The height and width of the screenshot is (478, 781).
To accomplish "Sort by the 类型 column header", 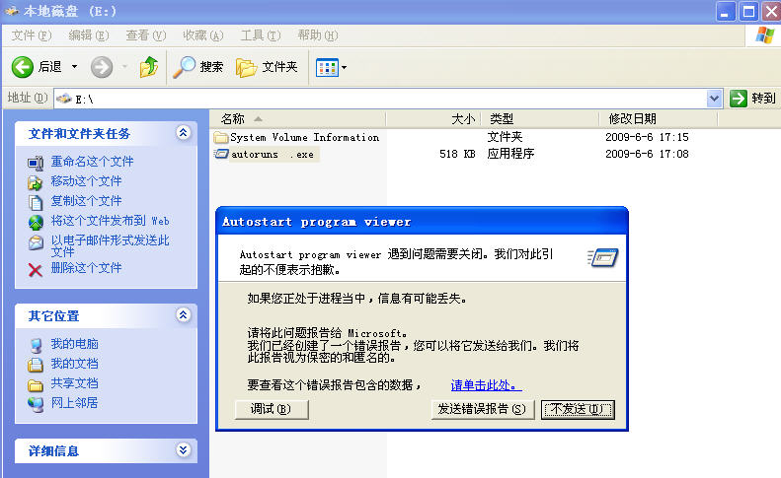I will coord(540,119).
